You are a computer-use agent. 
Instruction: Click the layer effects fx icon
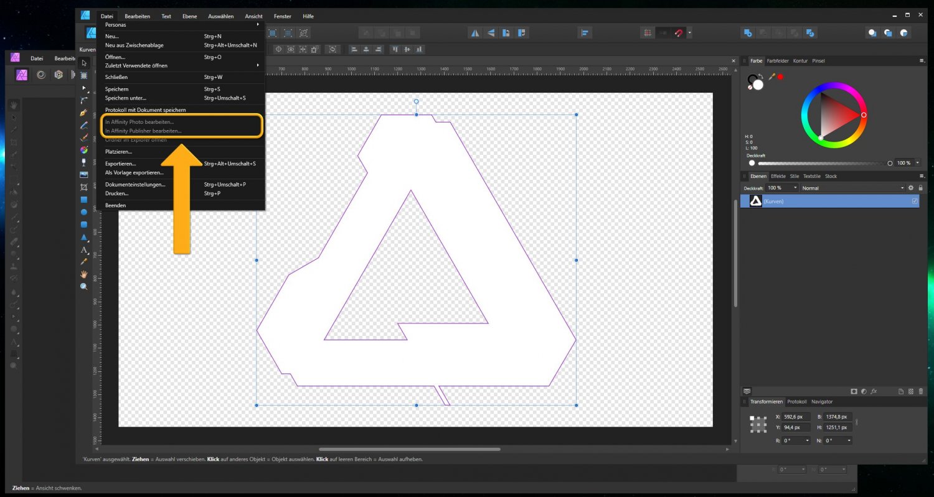[874, 391]
